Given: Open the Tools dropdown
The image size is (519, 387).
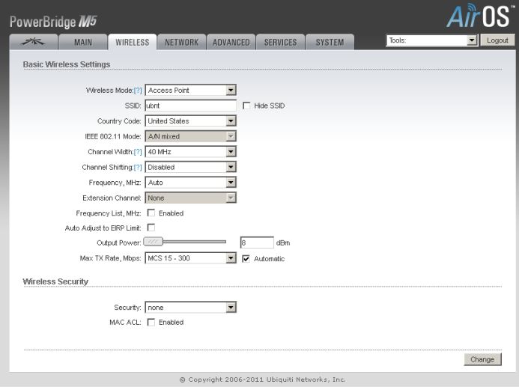Looking at the screenshot, I should (x=431, y=40).
